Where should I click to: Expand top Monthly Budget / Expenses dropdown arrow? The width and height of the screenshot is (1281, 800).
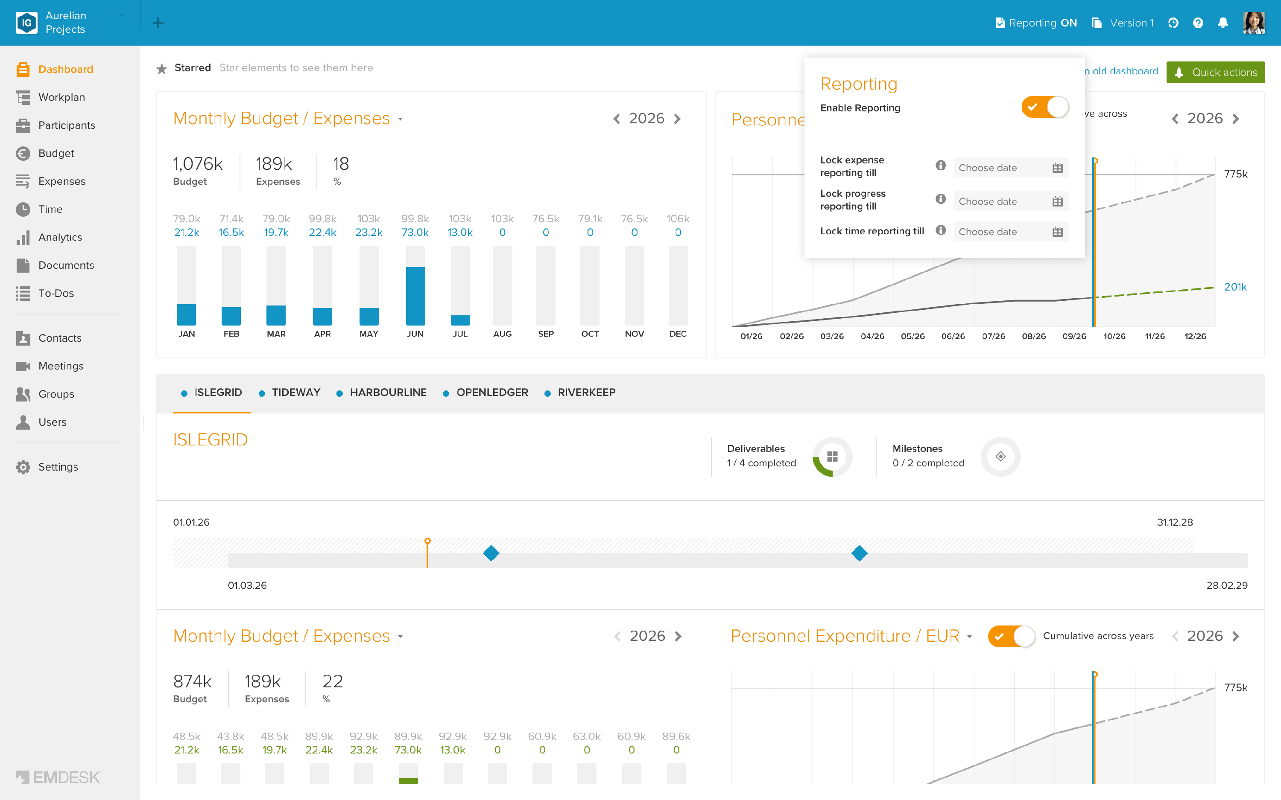pyautogui.click(x=400, y=119)
